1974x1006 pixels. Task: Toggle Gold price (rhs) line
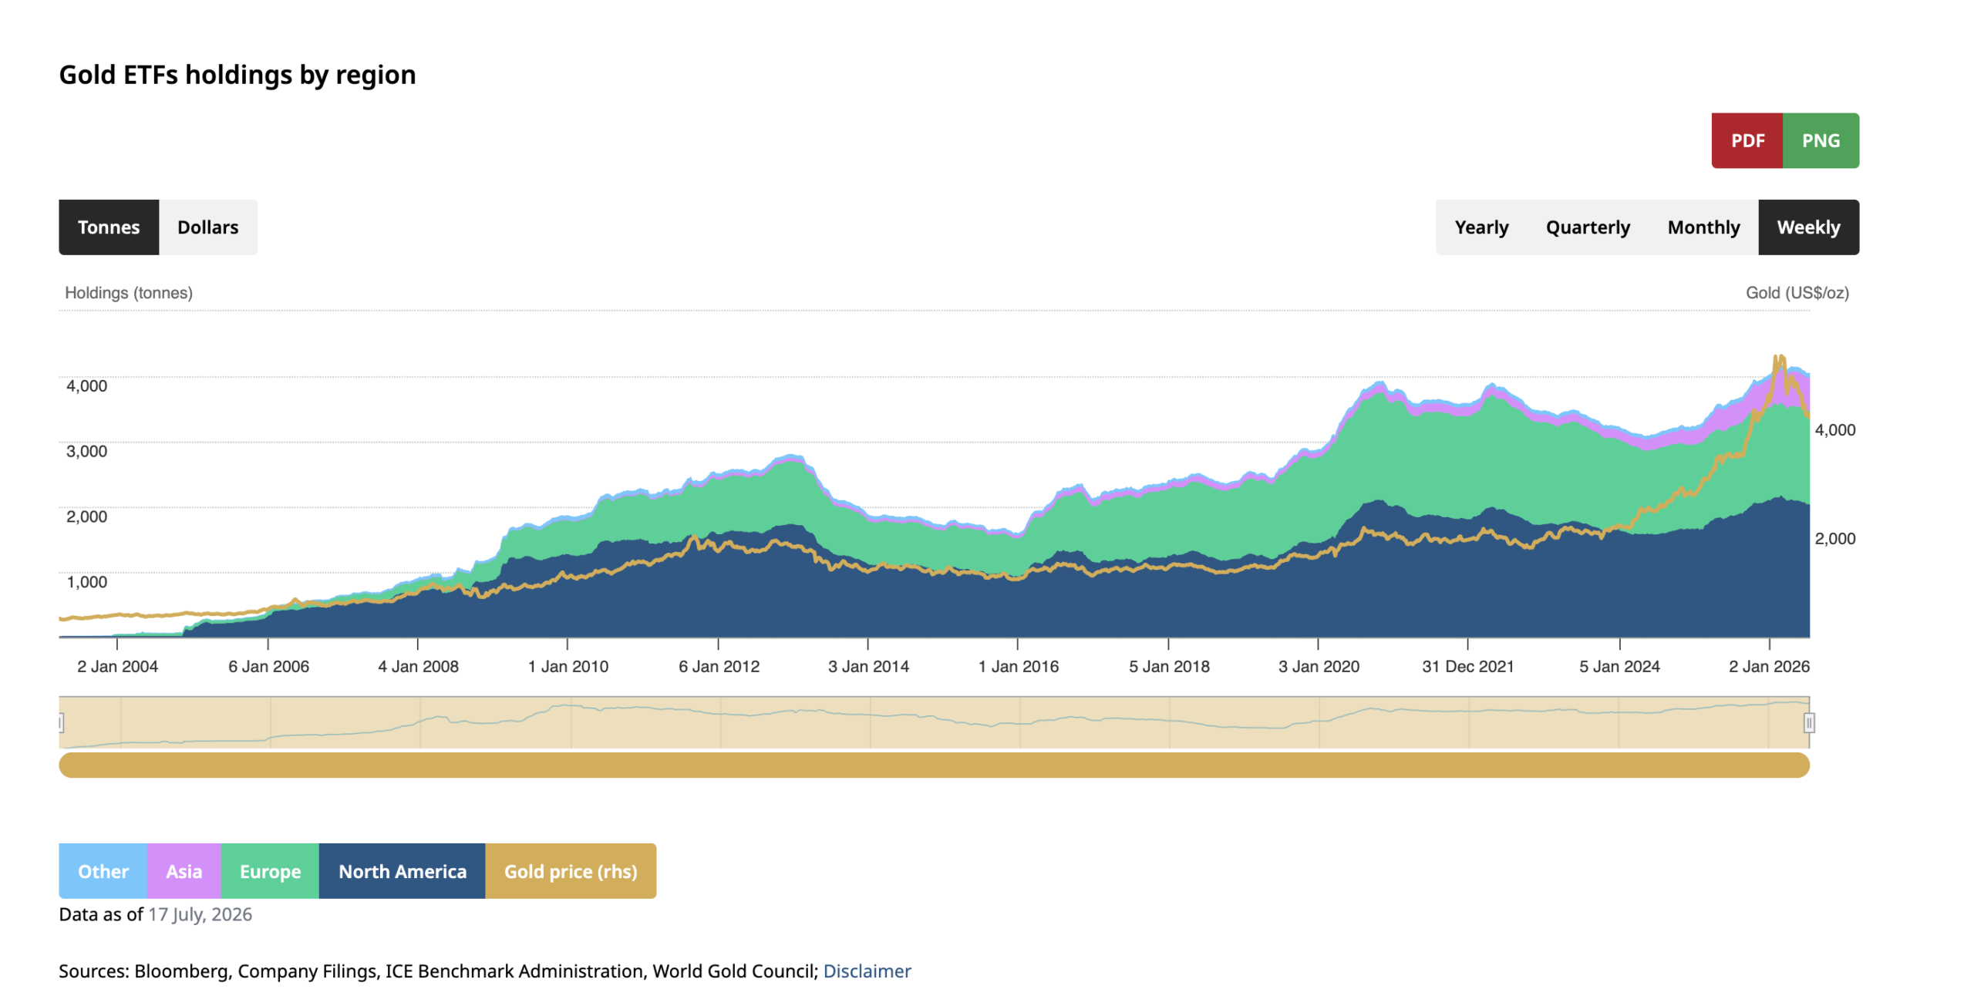pos(571,871)
